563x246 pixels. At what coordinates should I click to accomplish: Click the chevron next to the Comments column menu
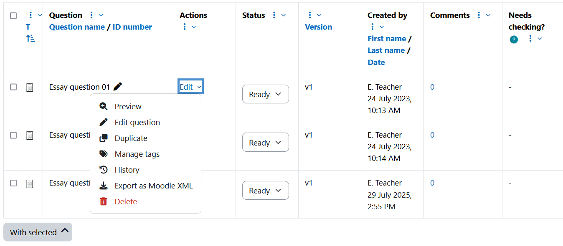click(x=488, y=15)
